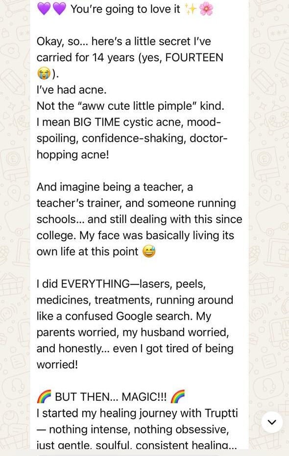This screenshot has height=456, width=289.
Task: Tap the sweat-smile emoji after 'this point'
Action: (x=149, y=251)
